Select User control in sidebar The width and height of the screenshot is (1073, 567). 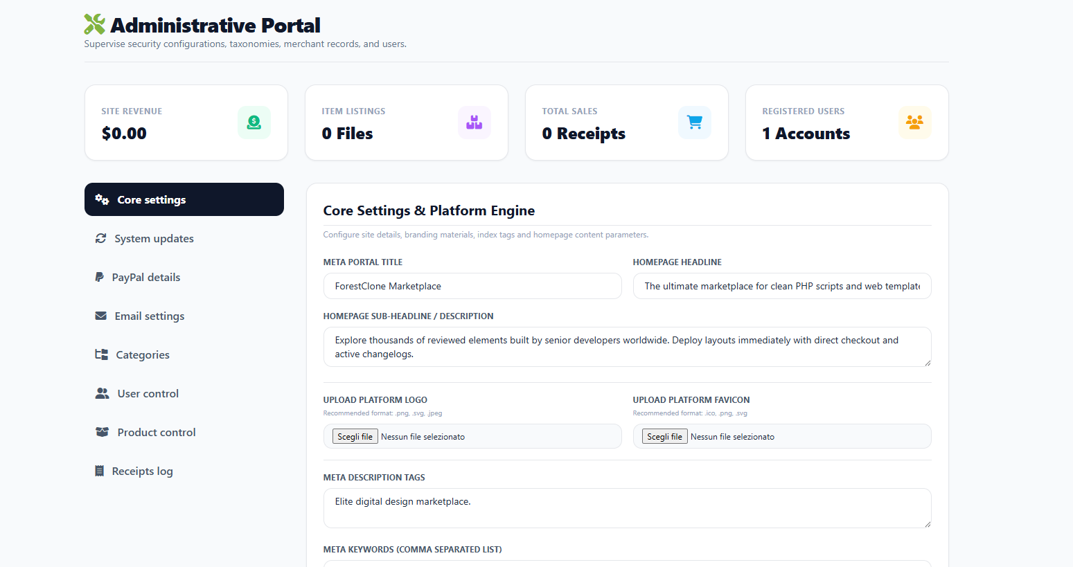pos(184,393)
